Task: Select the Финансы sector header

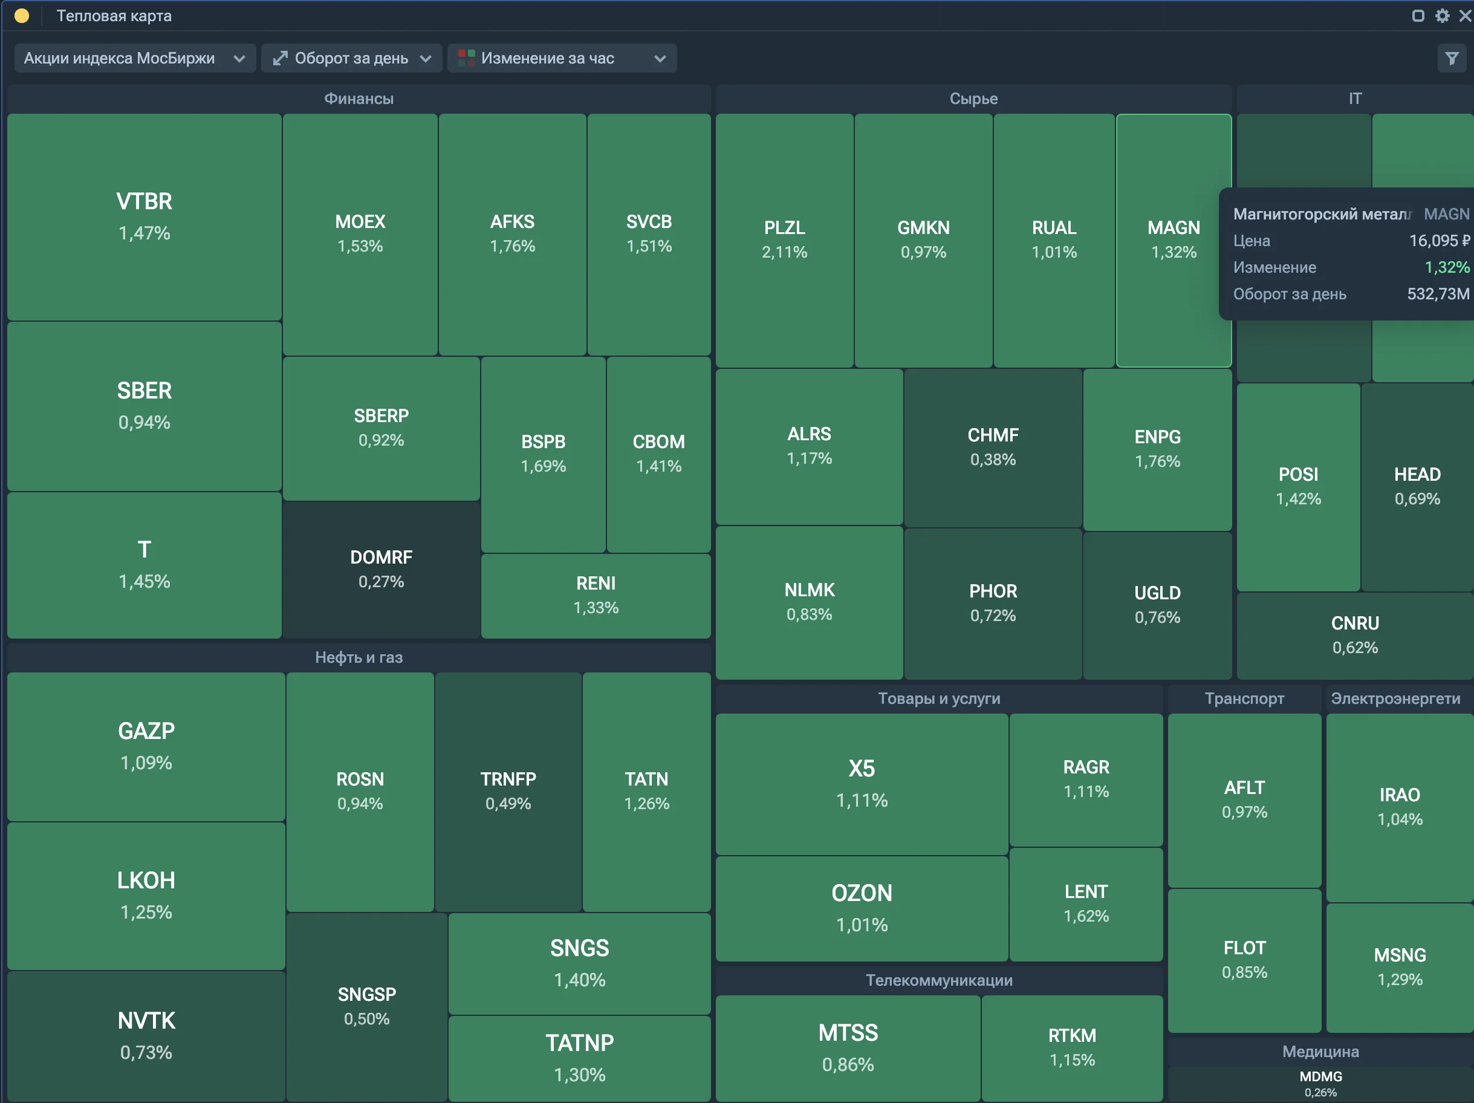Action: point(359,99)
